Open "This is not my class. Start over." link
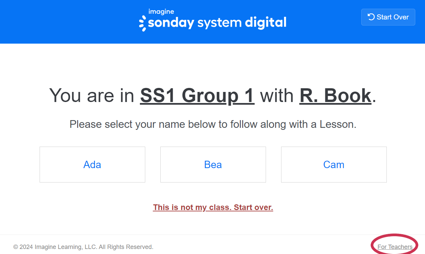Screen dimensions: 425x254 [x=213, y=207]
